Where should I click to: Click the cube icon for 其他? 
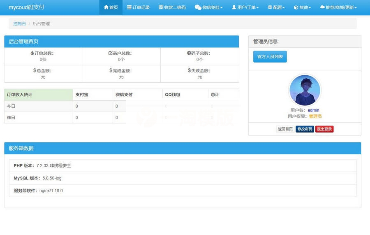(x=296, y=7)
